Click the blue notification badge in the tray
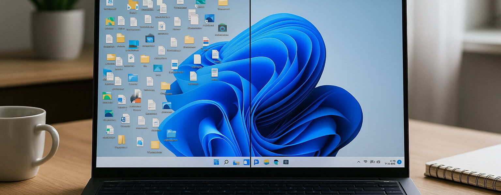This screenshot has width=501, height=195. (x=399, y=162)
